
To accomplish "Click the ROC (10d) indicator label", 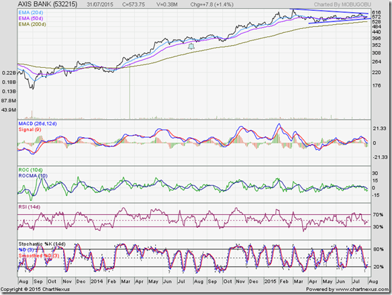I will tap(30, 170).
